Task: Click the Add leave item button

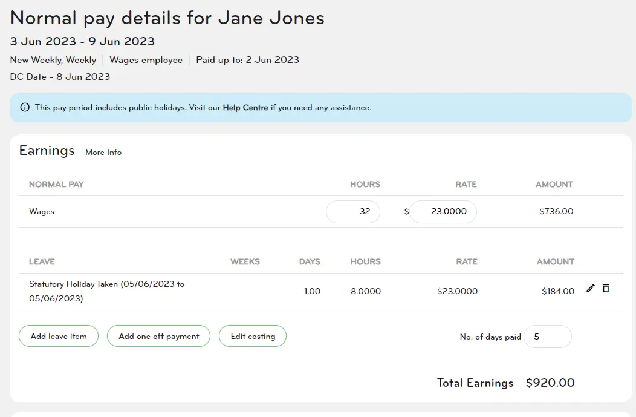Action: pyautogui.click(x=58, y=336)
